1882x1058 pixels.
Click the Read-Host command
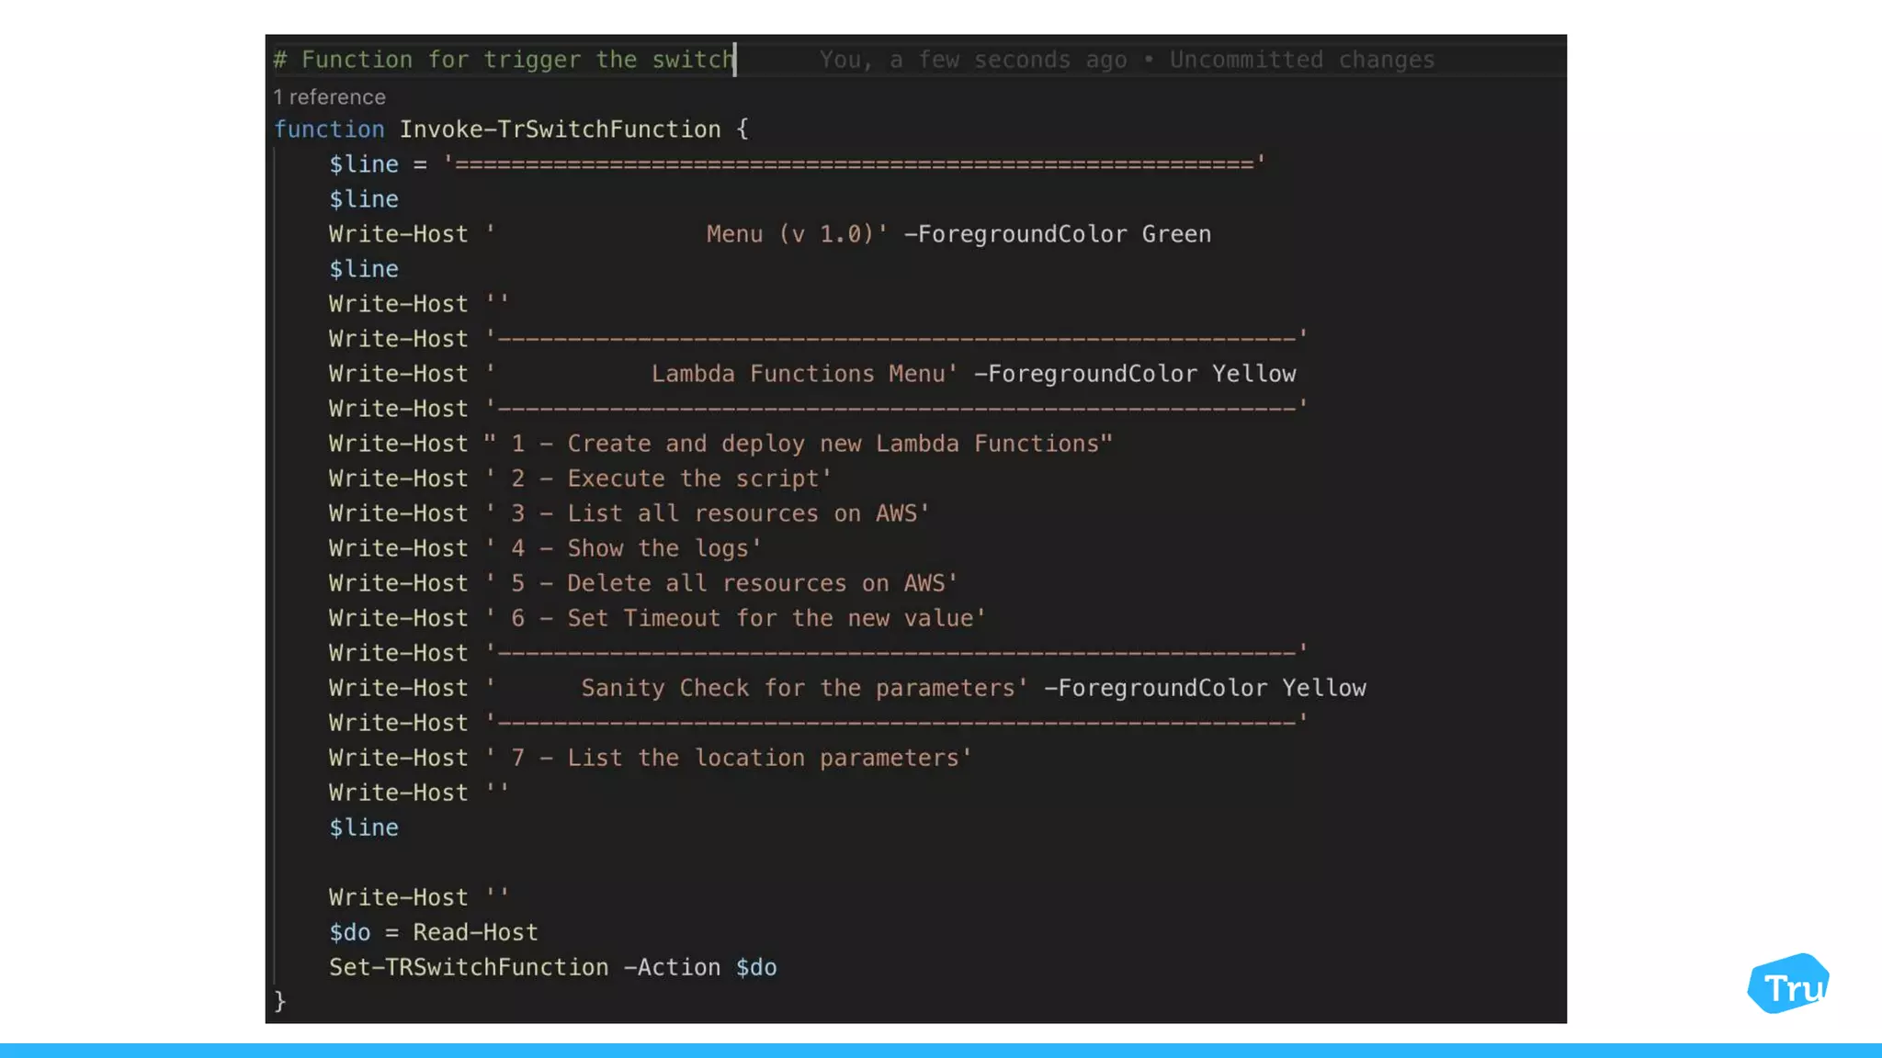(475, 932)
